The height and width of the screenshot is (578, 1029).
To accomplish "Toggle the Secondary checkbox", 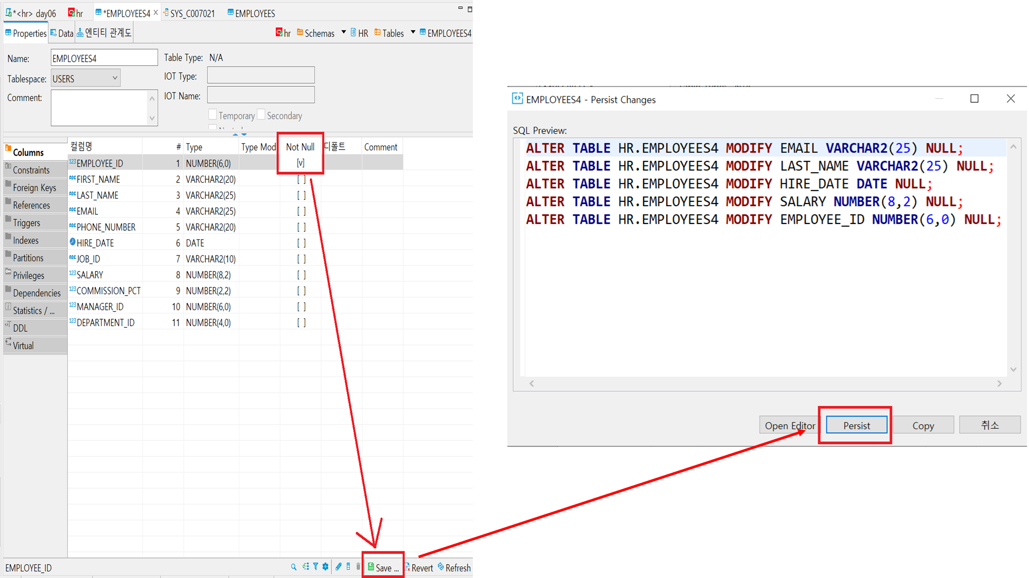I will pyautogui.click(x=261, y=115).
